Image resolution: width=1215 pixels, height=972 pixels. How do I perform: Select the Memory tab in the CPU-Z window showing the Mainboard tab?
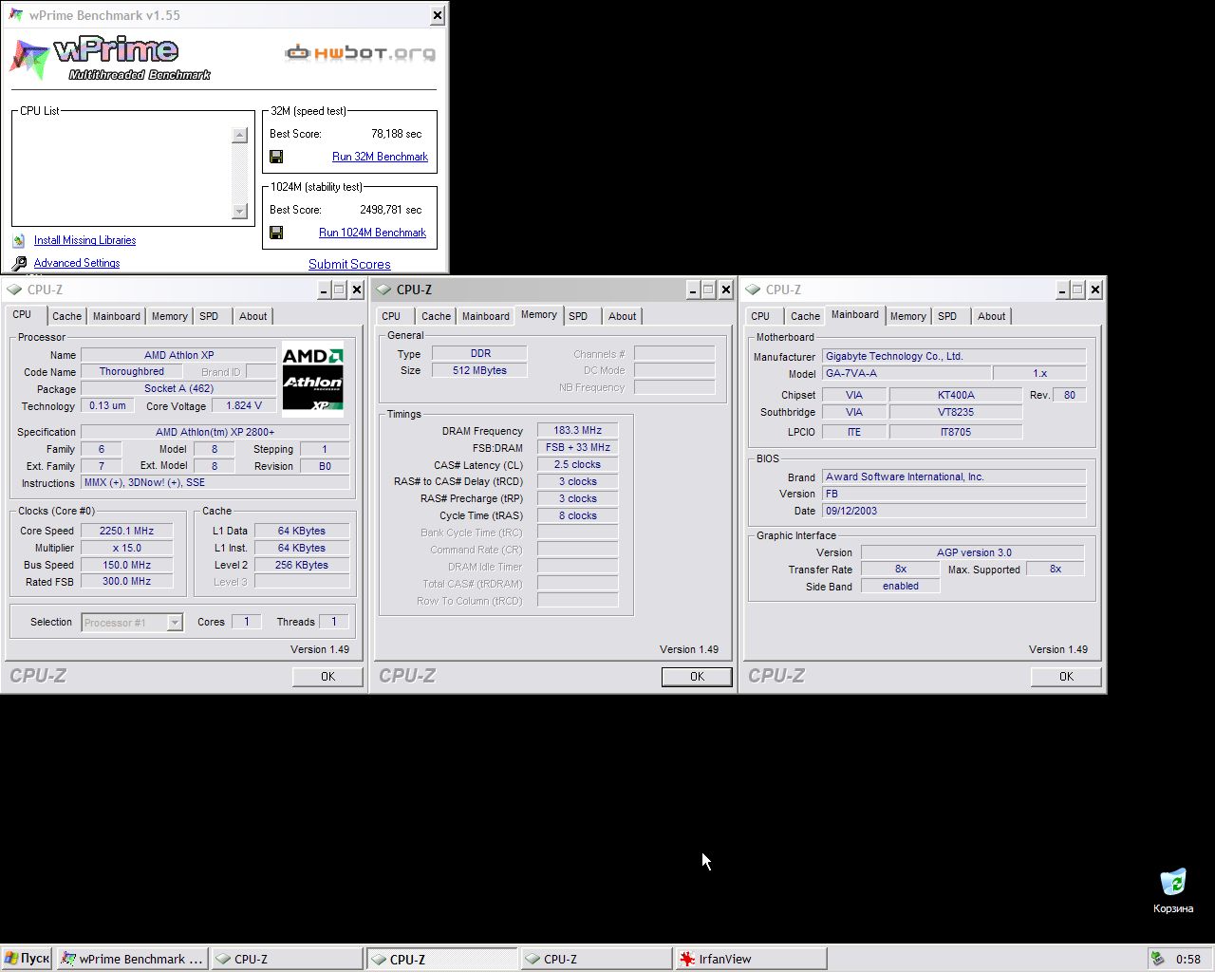pyautogui.click(x=908, y=316)
